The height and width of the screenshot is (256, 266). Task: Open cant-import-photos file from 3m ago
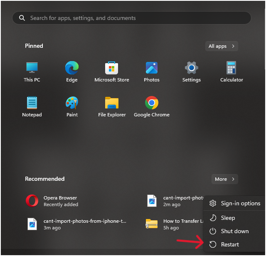[76, 224]
